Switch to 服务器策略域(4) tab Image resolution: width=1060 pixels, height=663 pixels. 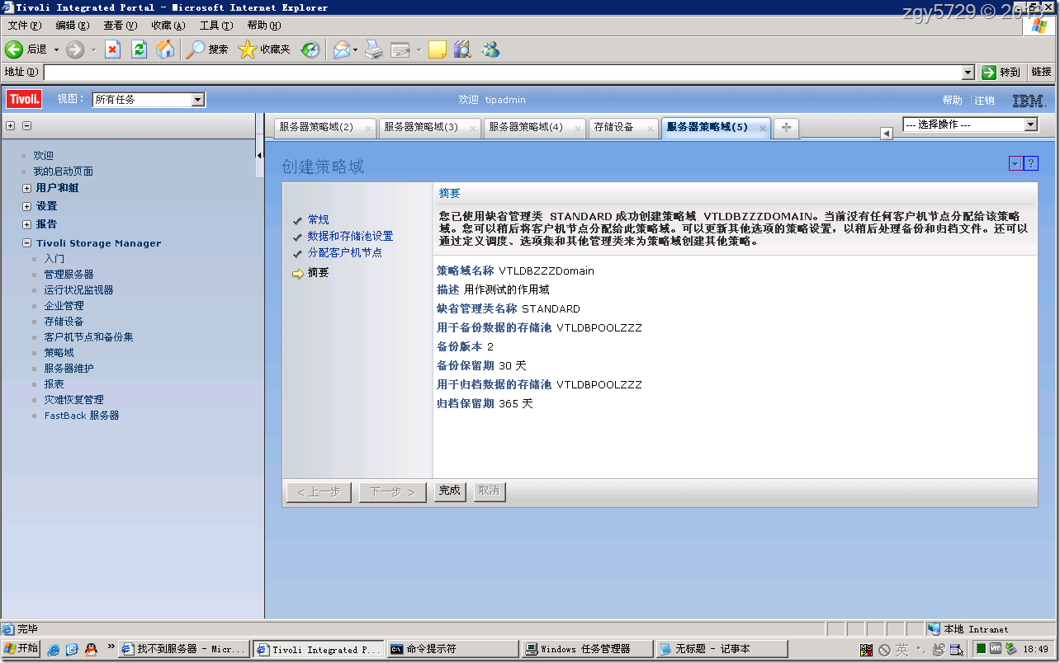[x=526, y=127]
